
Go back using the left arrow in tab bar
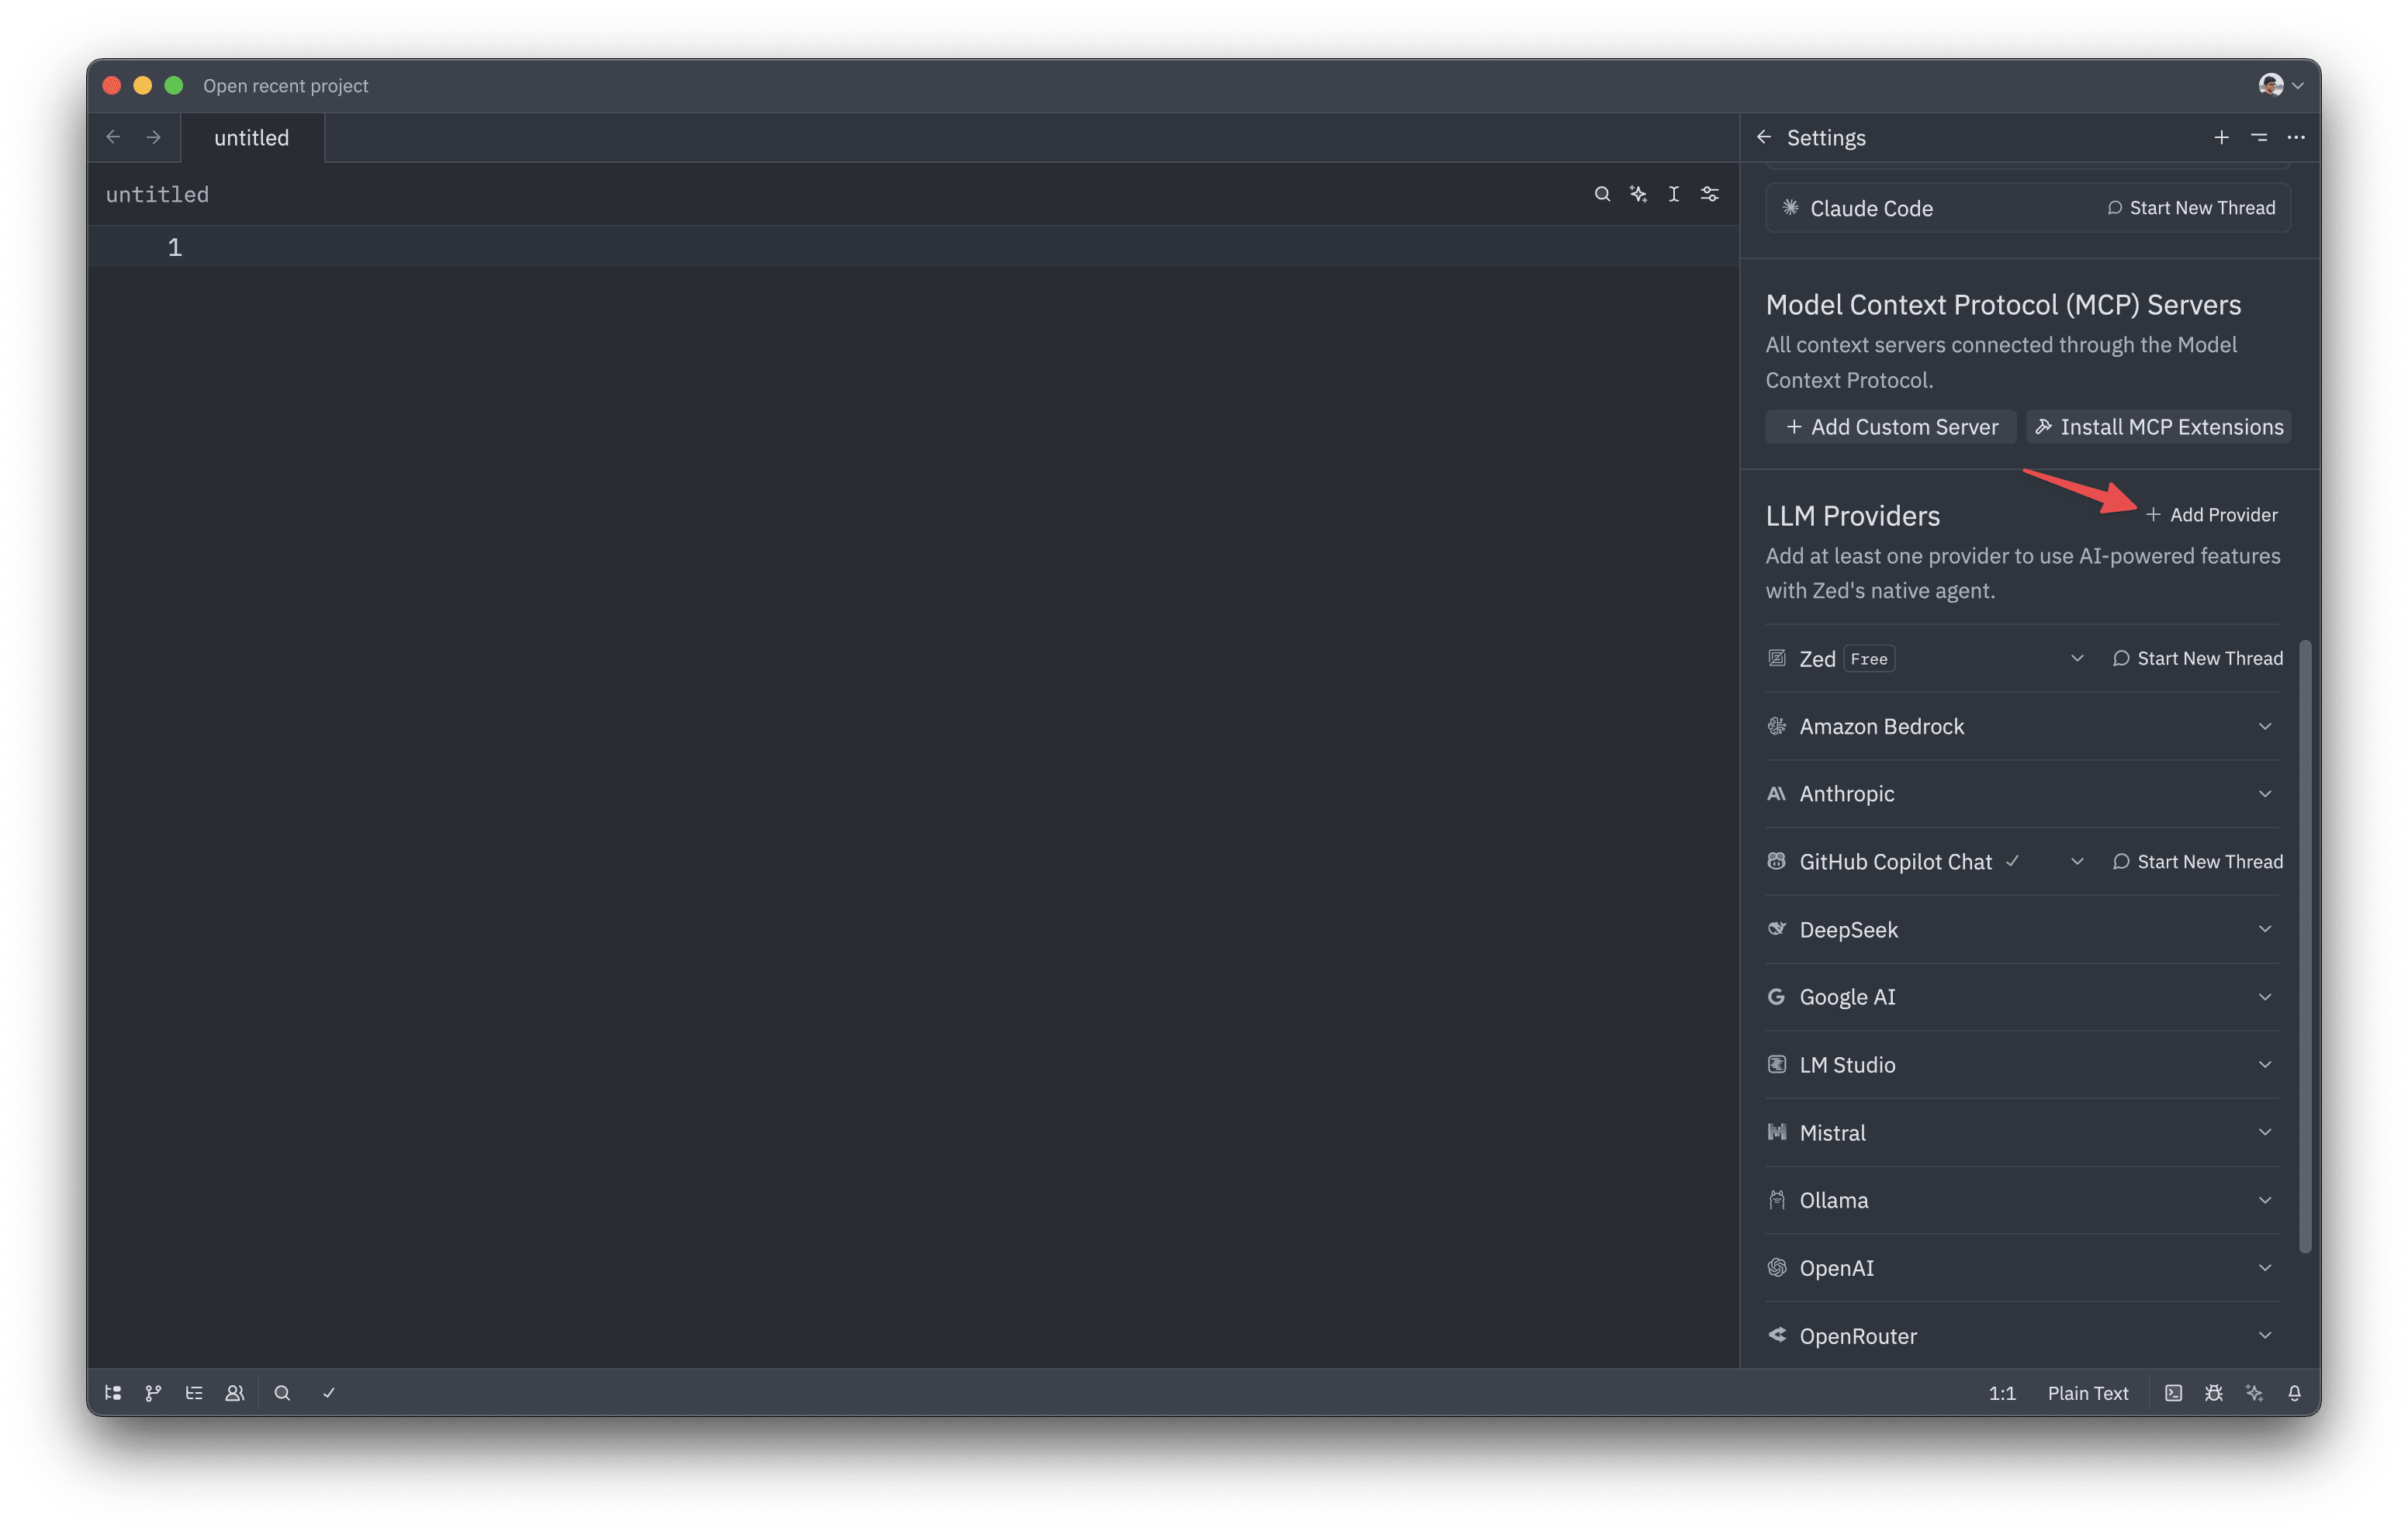tap(113, 137)
